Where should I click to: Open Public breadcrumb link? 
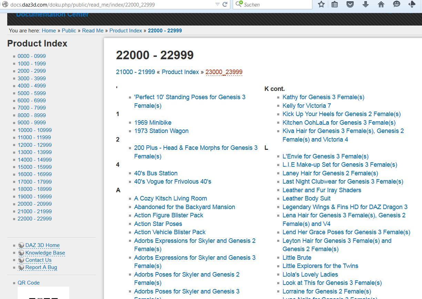click(x=69, y=30)
